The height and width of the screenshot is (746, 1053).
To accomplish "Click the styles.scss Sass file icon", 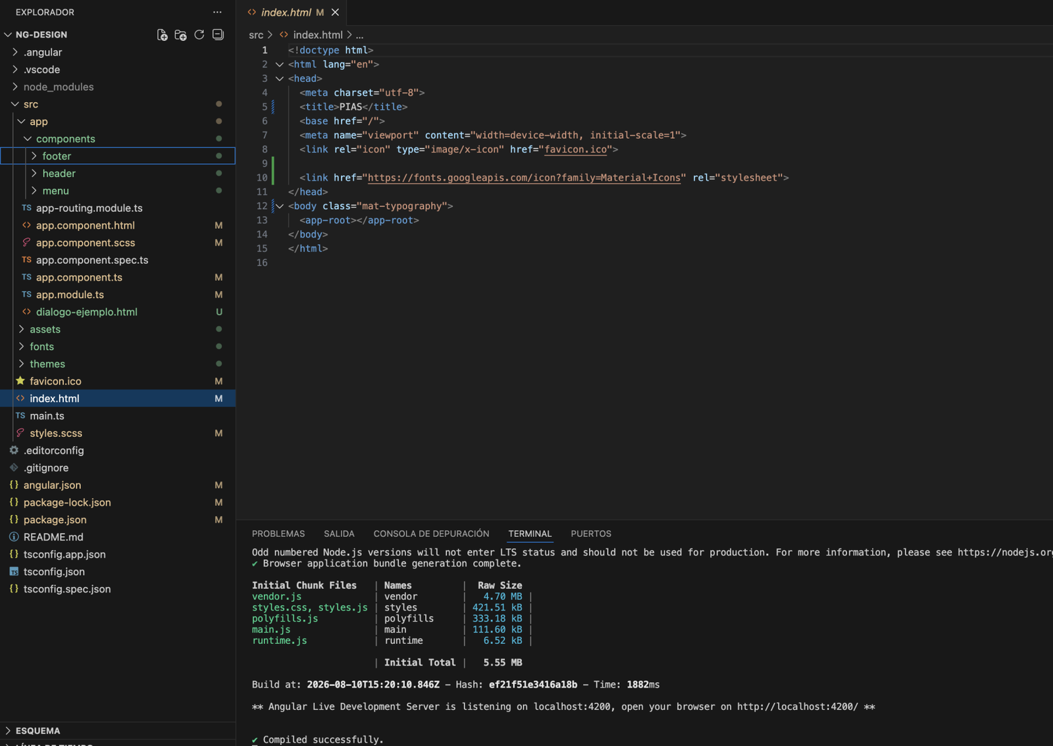I will [20, 433].
